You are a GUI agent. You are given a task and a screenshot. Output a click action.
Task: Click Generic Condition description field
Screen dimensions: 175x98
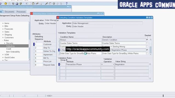124,40
